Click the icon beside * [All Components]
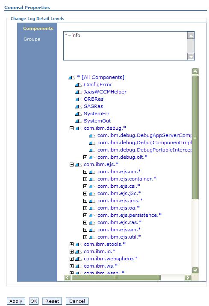This screenshot has width=209, height=306. [x=71, y=78]
